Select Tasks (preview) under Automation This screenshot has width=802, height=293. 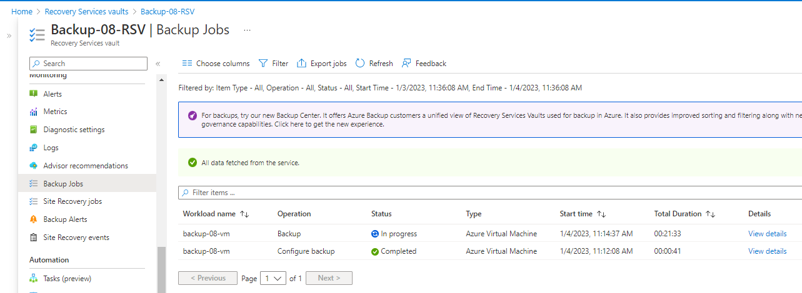(67, 279)
